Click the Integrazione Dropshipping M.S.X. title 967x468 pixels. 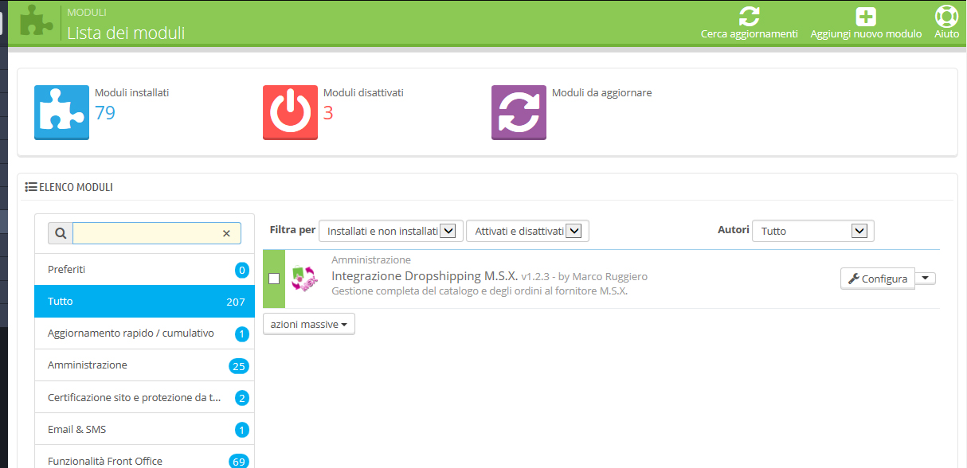(425, 276)
